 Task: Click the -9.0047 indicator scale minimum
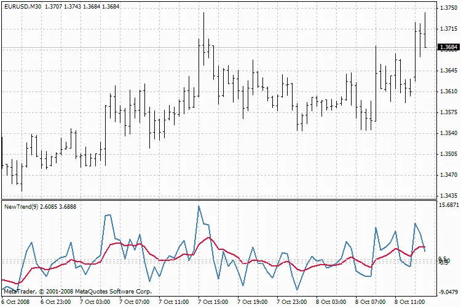point(447,292)
